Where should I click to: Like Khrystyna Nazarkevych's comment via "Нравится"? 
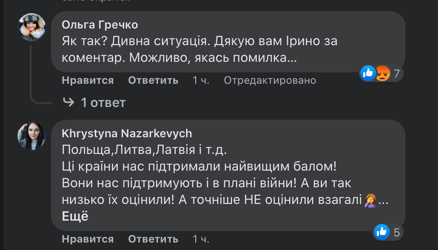coord(88,239)
